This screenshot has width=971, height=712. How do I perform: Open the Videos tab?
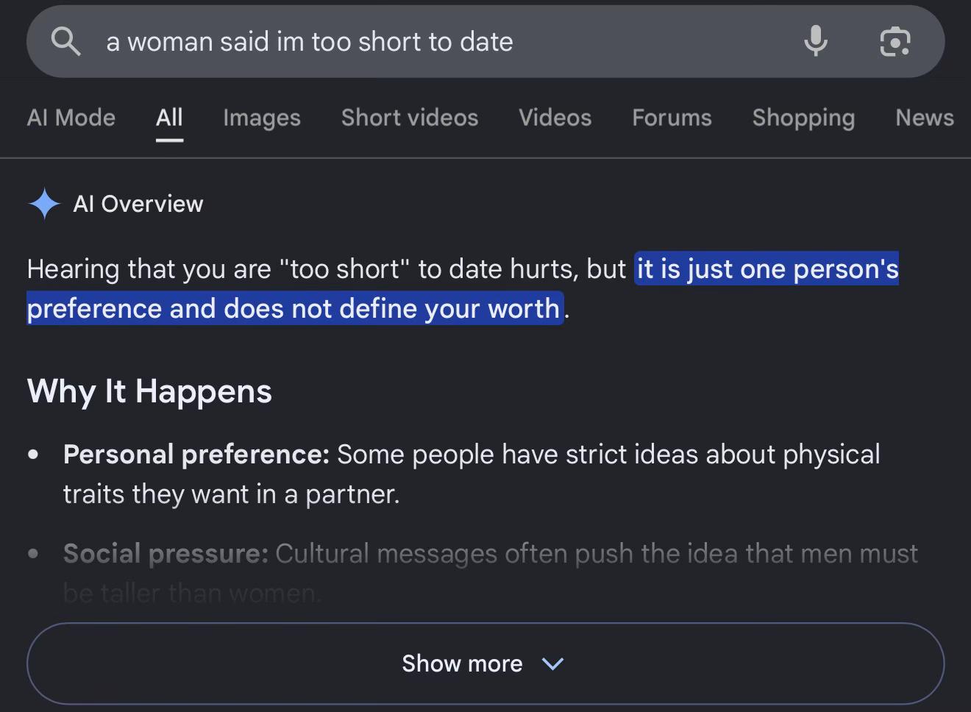555,118
